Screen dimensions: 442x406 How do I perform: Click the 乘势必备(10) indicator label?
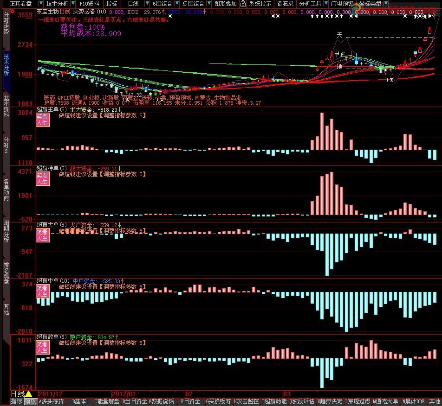90,12
